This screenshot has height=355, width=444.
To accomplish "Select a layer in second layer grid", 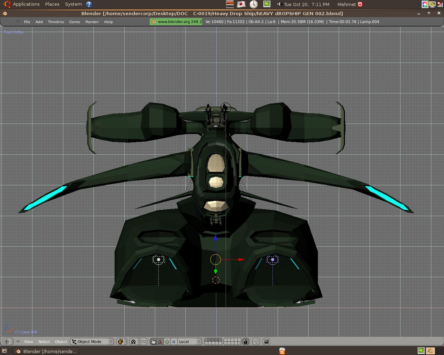I will click(232, 342).
